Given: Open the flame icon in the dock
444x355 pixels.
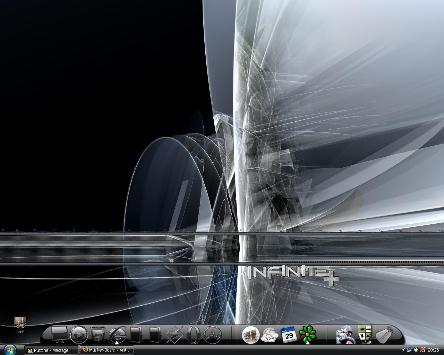Looking at the screenshot, I should [x=212, y=335].
